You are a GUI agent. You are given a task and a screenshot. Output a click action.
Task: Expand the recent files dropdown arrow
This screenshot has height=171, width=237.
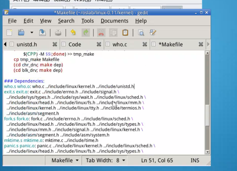(31, 33)
